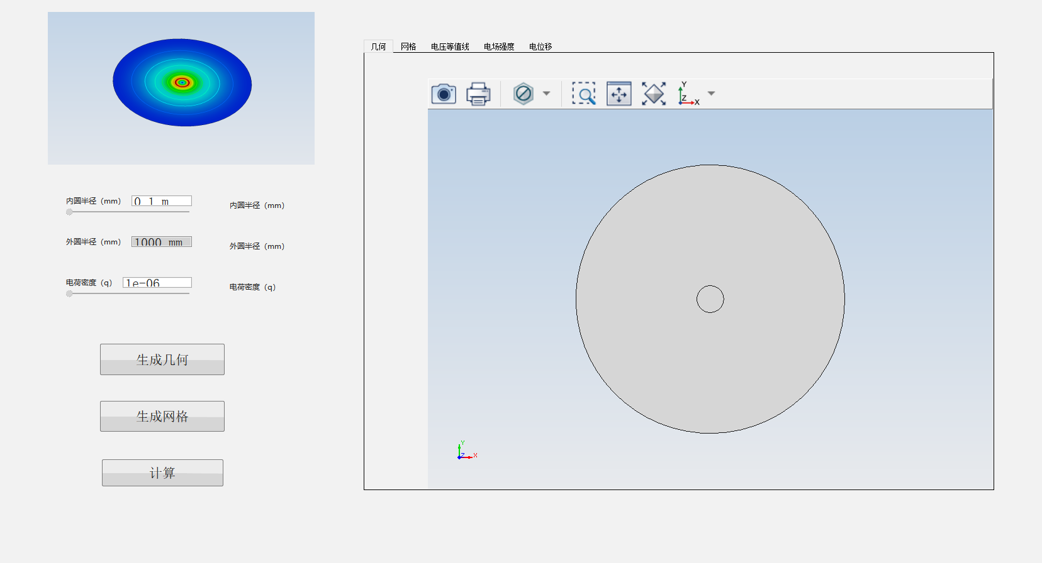
Task: Click the 计算 button
Action: click(162, 473)
